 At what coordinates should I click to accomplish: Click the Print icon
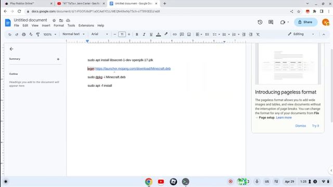point(24,34)
